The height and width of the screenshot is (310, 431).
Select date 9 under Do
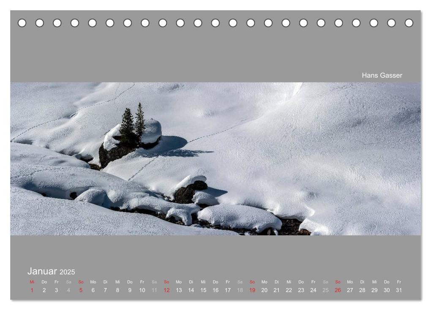pyautogui.click(x=130, y=290)
